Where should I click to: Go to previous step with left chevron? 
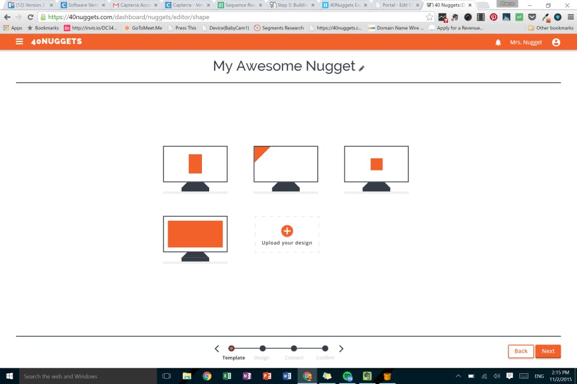(217, 349)
